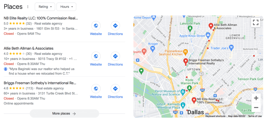Expand the Hours filter dropdown
This screenshot has height=123, width=268.
point(66,7)
